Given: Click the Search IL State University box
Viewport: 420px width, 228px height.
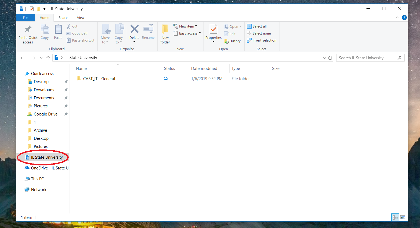Looking at the screenshot, I should pyautogui.click(x=370, y=58).
